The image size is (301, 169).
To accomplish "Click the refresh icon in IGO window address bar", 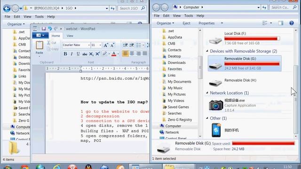I will tap(113, 8).
